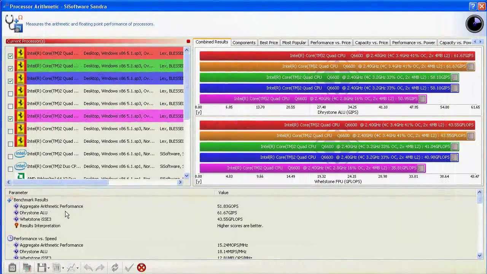Click the round SiSoftware logo at top right
This screenshot has height=274, width=487.
[474, 24]
